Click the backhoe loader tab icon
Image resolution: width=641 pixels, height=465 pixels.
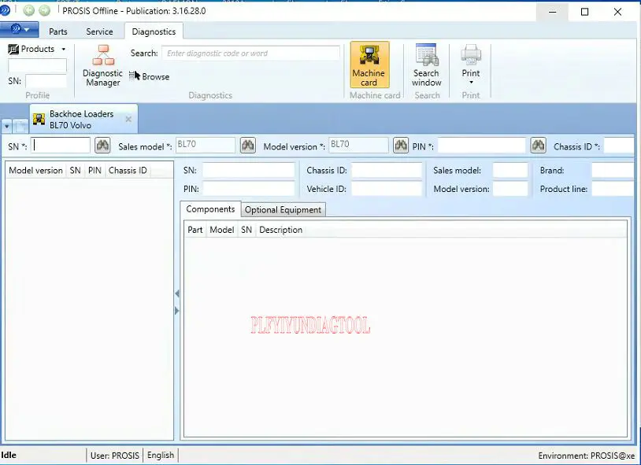click(x=39, y=119)
